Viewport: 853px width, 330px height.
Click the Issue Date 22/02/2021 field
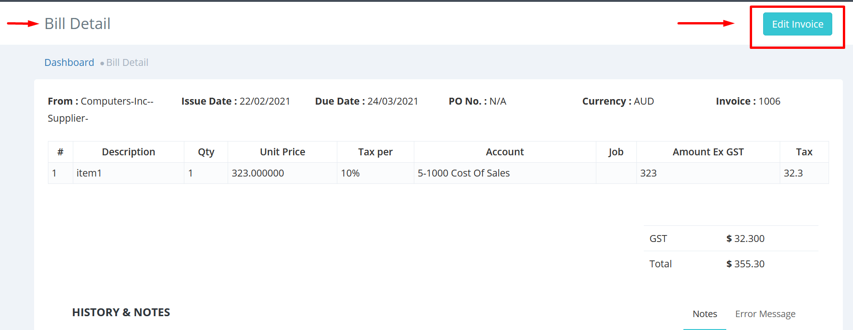236,101
